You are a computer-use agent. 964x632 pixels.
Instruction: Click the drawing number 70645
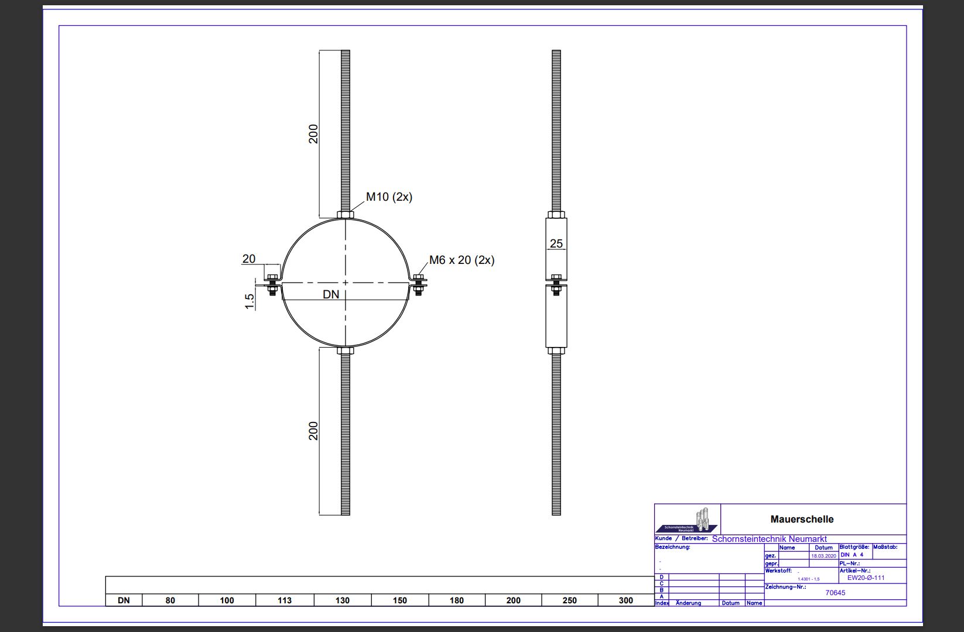[835, 593]
